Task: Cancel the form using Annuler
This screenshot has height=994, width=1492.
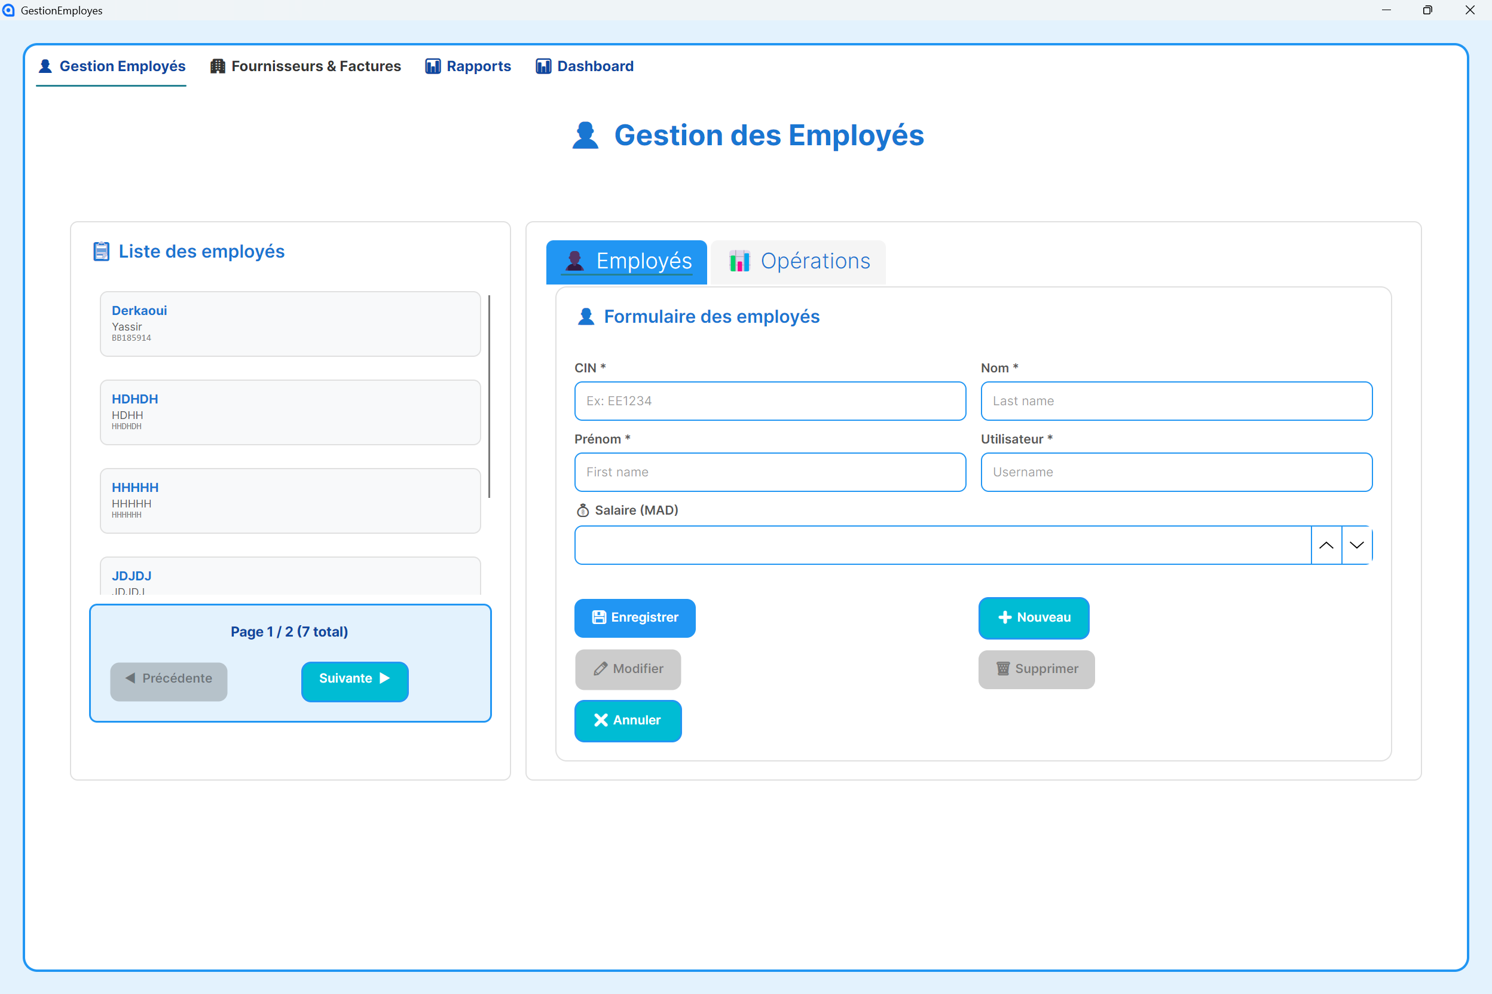Action: [628, 720]
